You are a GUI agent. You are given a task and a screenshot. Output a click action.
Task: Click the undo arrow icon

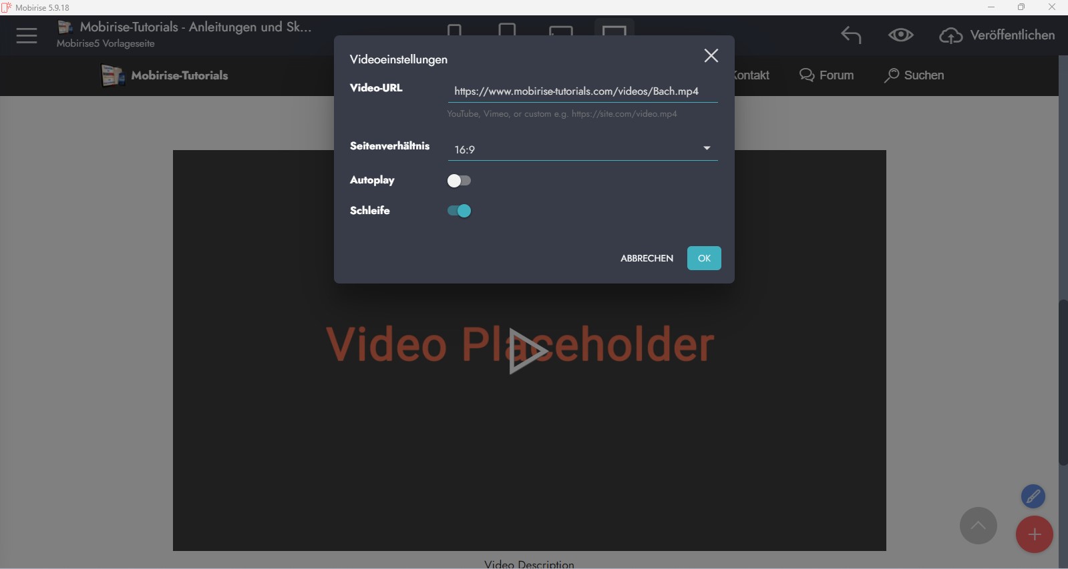(x=851, y=35)
